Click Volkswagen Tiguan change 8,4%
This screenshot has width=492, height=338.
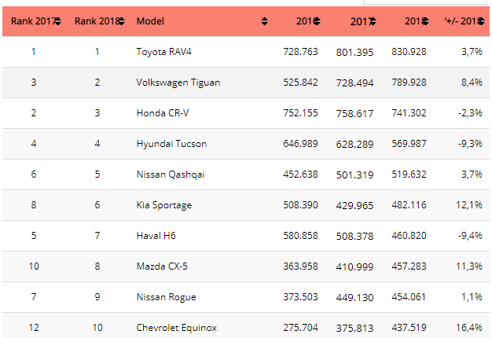(x=472, y=83)
